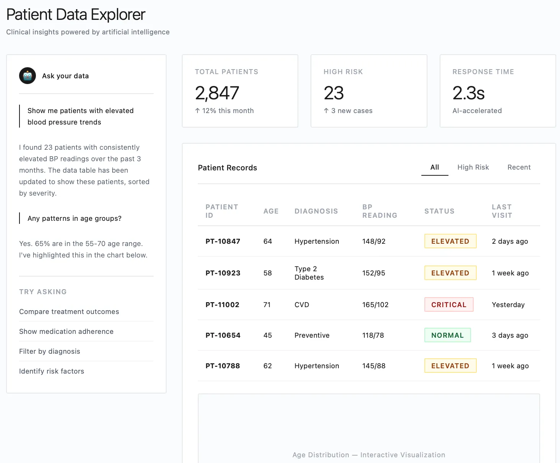
Task: Sort by the BP Reading column header
Action: (x=379, y=211)
